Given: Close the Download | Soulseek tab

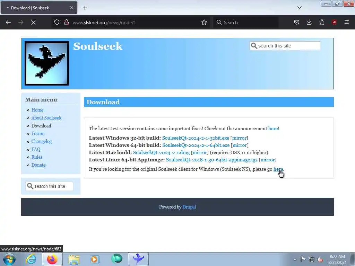Looking at the screenshot, I should [71, 8].
